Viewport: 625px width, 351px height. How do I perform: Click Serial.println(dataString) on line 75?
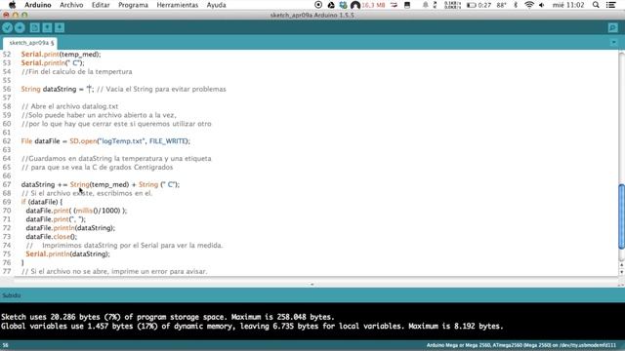pyautogui.click(x=67, y=253)
